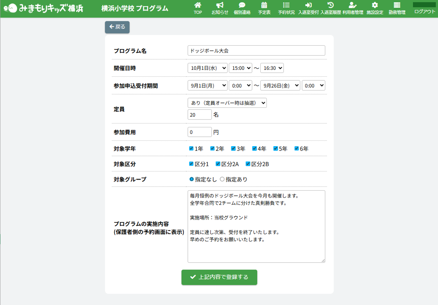Screen dimensions: 438x305
Task: Uncheck the 区分2A checkbox
Action: 218,164
